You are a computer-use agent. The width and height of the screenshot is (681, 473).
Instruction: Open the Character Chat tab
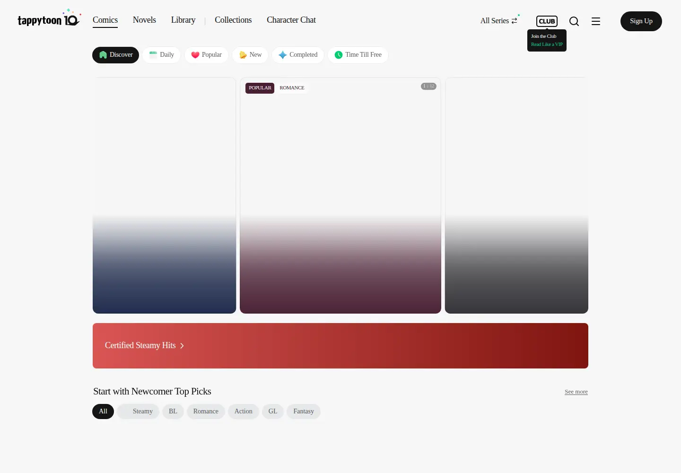291,20
